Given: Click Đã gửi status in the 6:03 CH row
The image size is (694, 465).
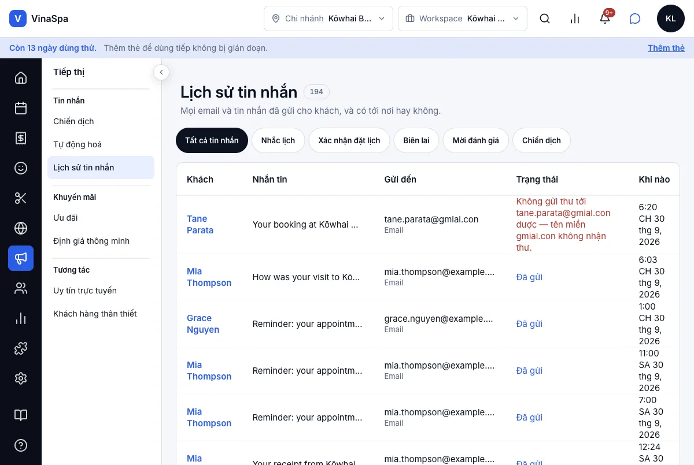Looking at the screenshot, I should point(529,277).
